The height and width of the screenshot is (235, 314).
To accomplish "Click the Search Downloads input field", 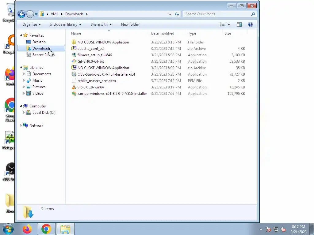I will click(x=217, y=14).
